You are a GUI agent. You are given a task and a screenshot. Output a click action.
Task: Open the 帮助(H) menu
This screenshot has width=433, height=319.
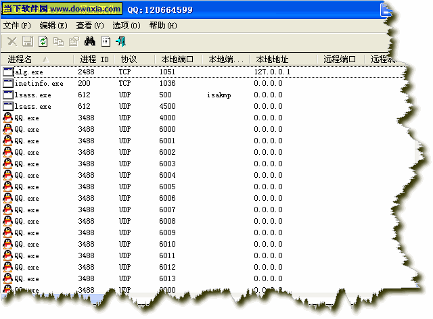[x=163, y=25]
